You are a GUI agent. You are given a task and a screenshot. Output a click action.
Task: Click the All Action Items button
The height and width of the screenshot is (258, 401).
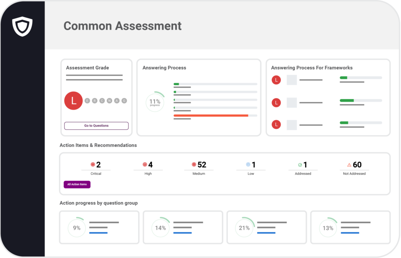[x=77, y=184]
